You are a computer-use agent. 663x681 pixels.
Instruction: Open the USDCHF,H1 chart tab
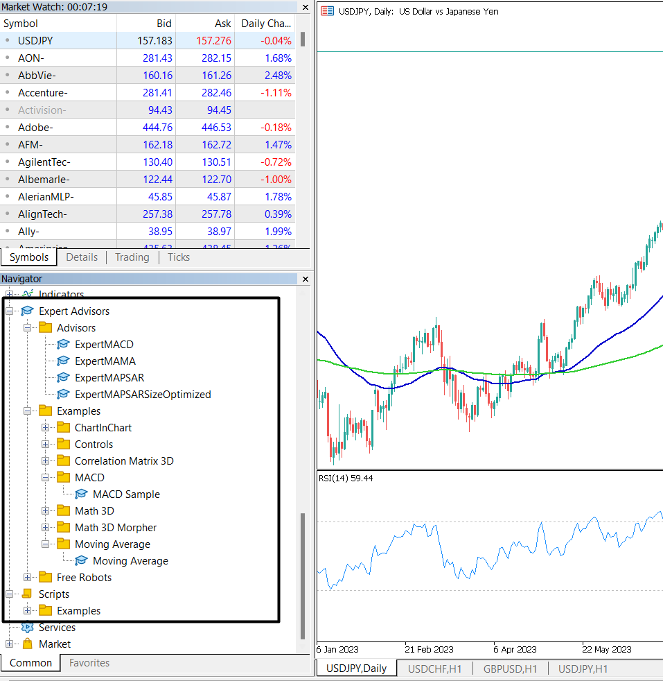[434, 669]
